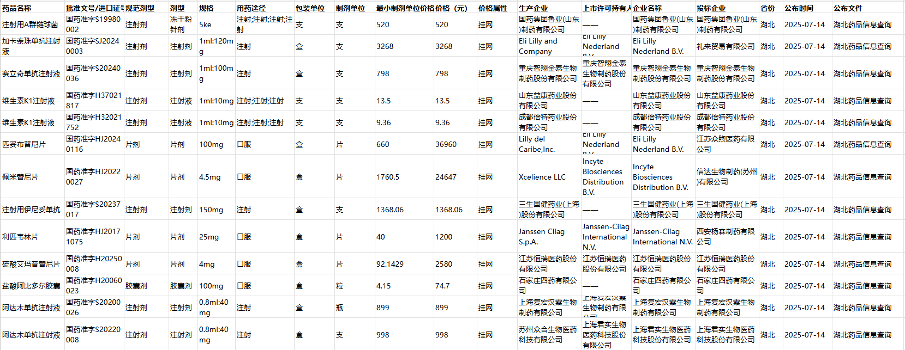Click the minimum unit price 4.15
The width and height of the screenshot is (905, 350).
(405, 286)
